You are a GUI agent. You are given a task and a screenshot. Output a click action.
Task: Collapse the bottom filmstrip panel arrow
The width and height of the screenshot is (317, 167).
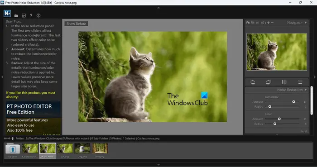tap(158, 165)
